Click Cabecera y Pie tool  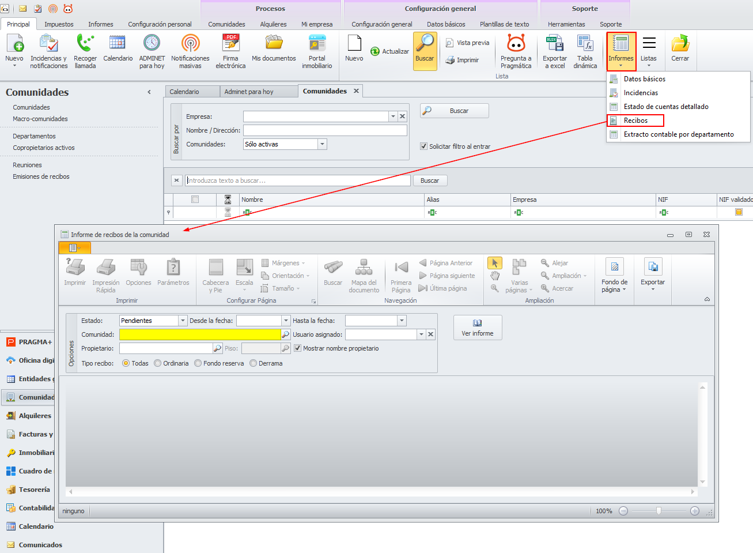[x=215, y=276]
